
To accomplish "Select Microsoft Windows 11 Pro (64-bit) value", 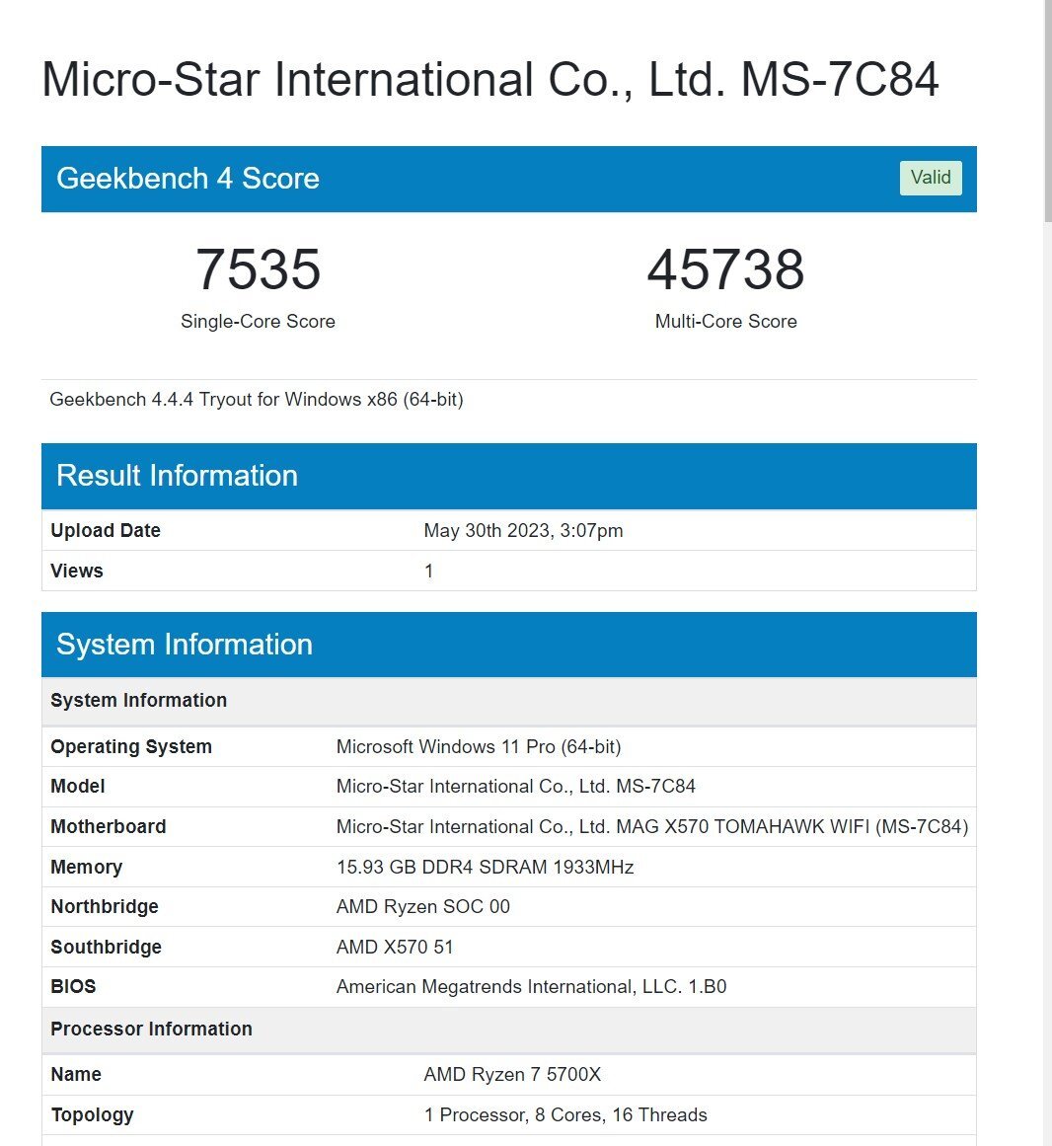I will click(x=479, y=746).
